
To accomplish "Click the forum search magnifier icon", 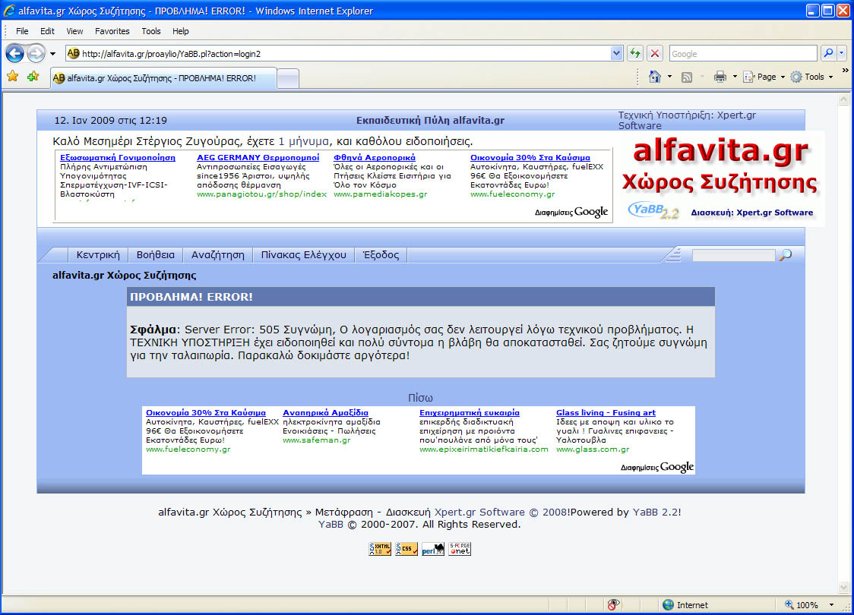I will 786,255.
